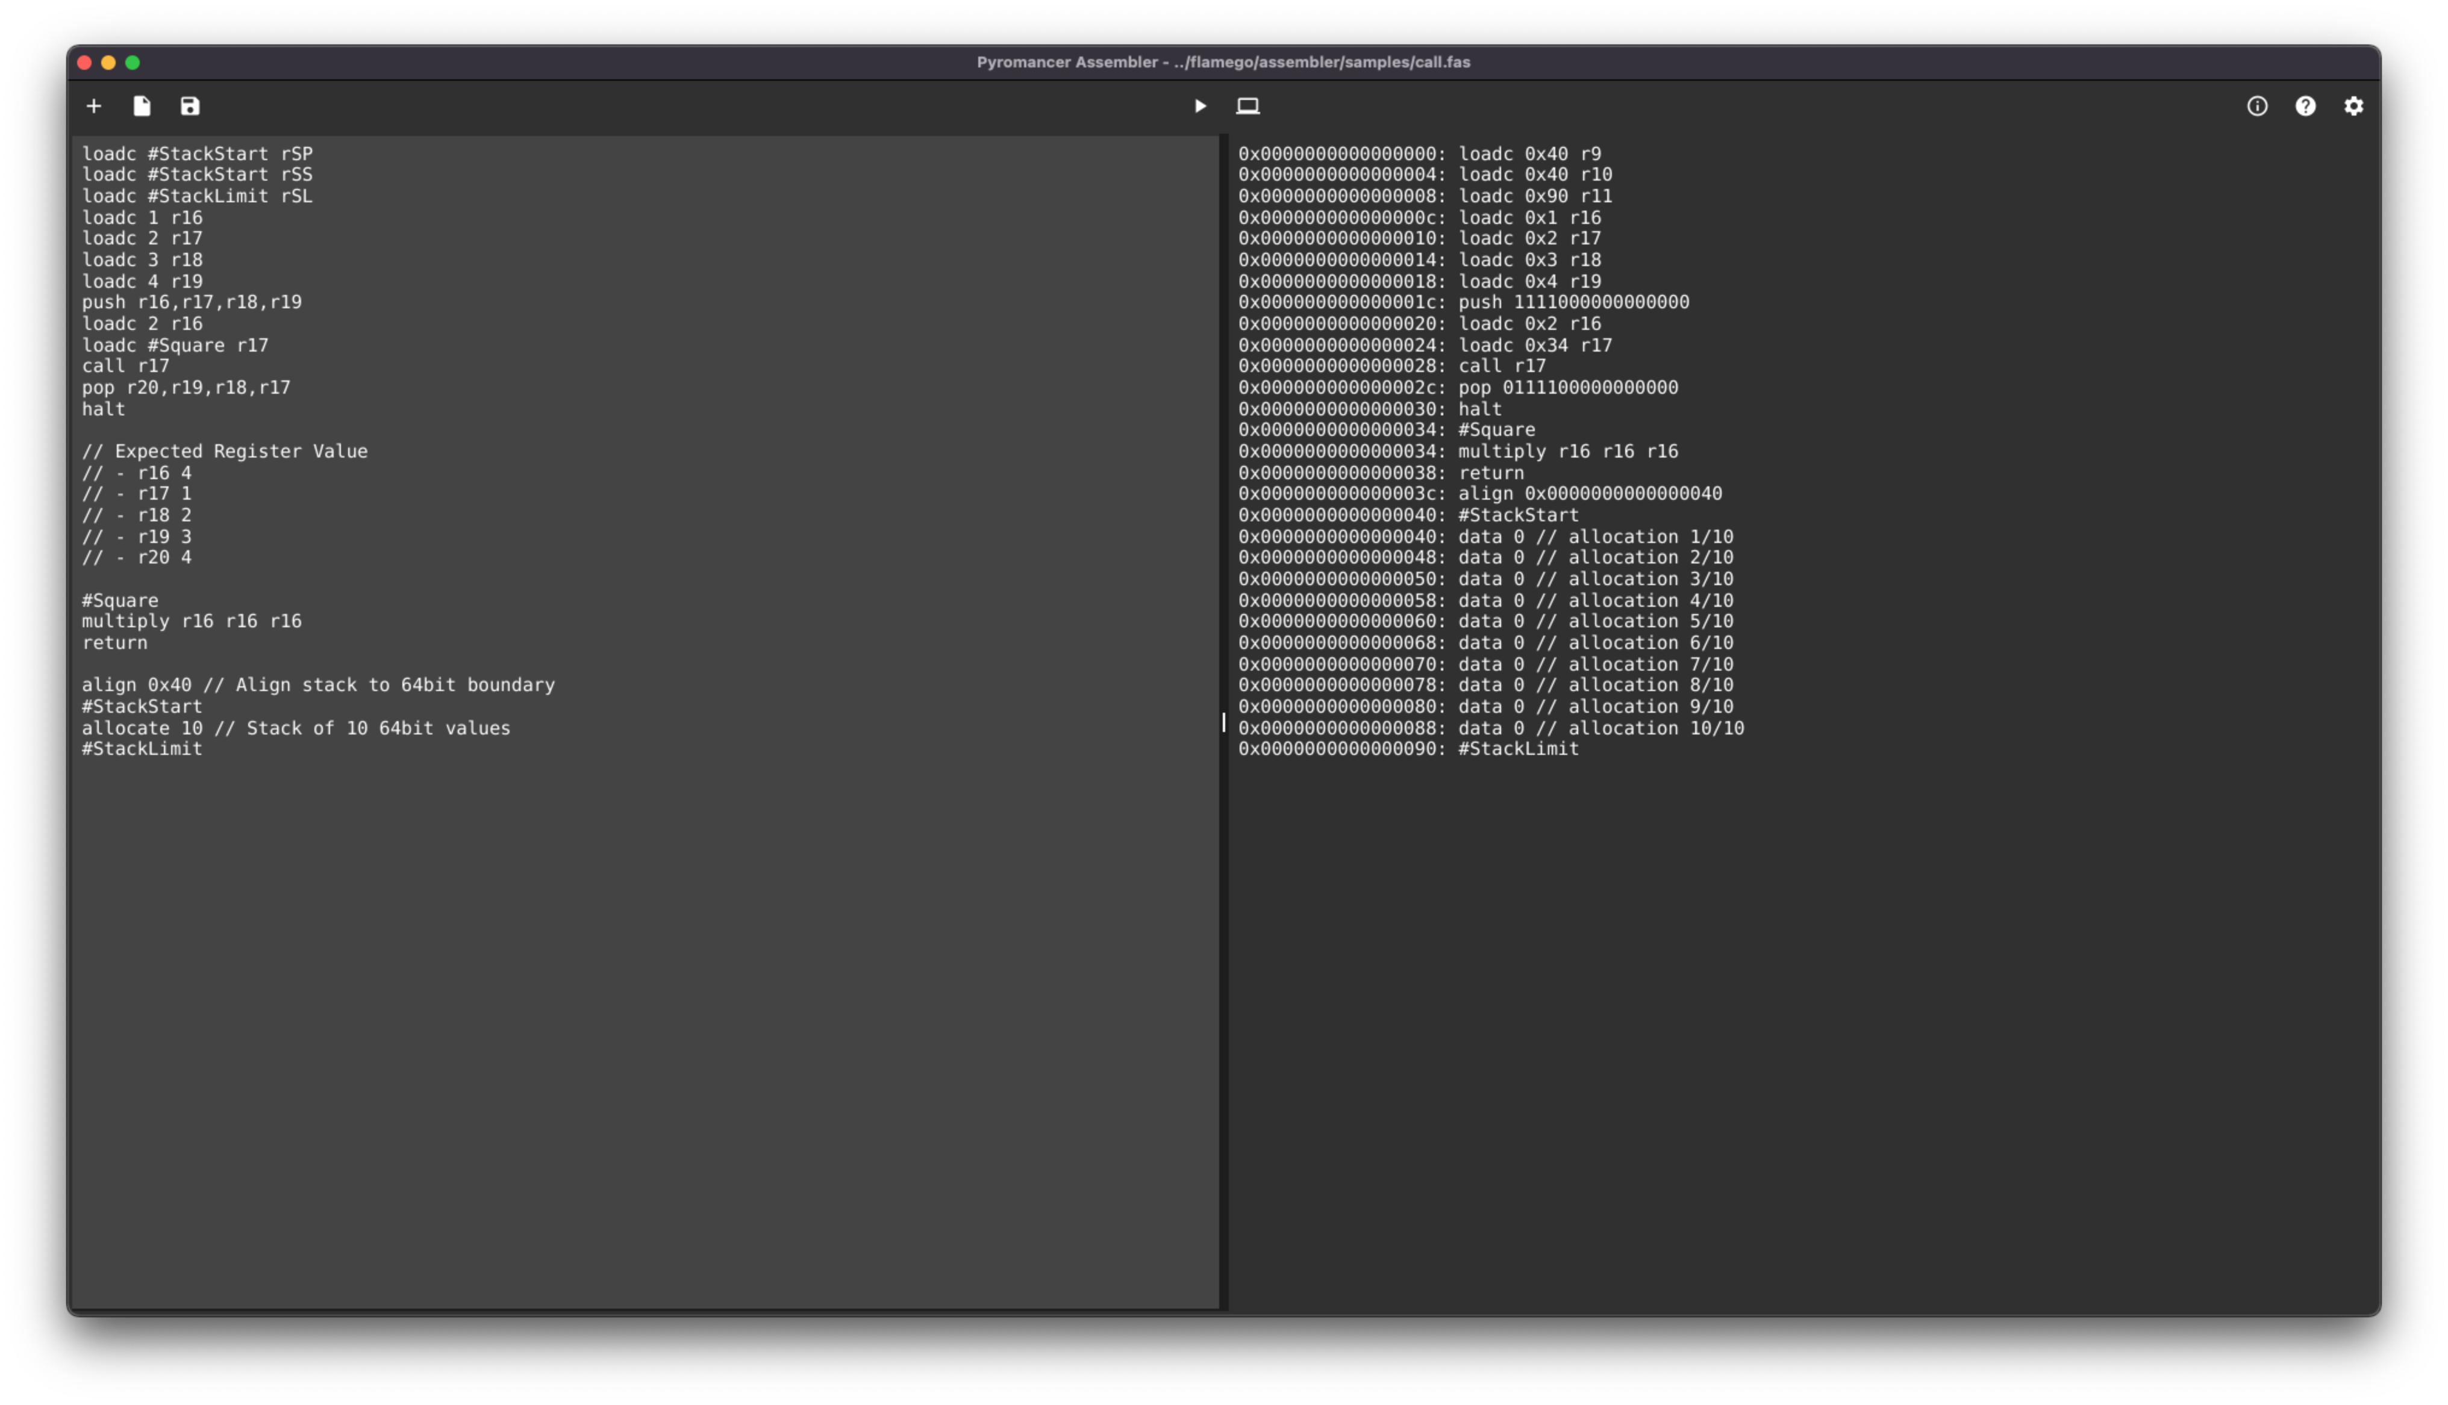The height and width of the screenshot is (1405, 2448).
Task: Open settings via the gear icon
Action: tap(2353, 106)
